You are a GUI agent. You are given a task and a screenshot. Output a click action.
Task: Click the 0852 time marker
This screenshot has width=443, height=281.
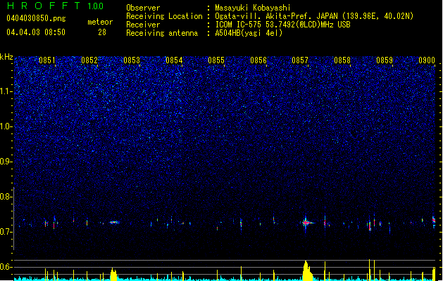pyautogui.click(x=89, y=60)
